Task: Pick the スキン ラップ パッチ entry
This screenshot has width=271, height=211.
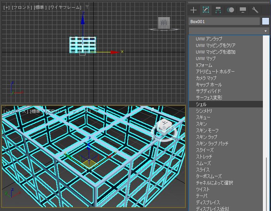Action: 212,144
